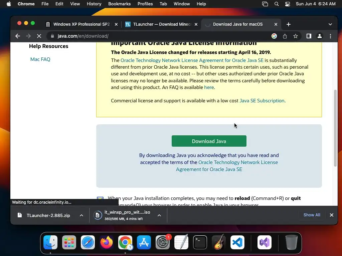Open the tab search dropdown

[330, 24]
